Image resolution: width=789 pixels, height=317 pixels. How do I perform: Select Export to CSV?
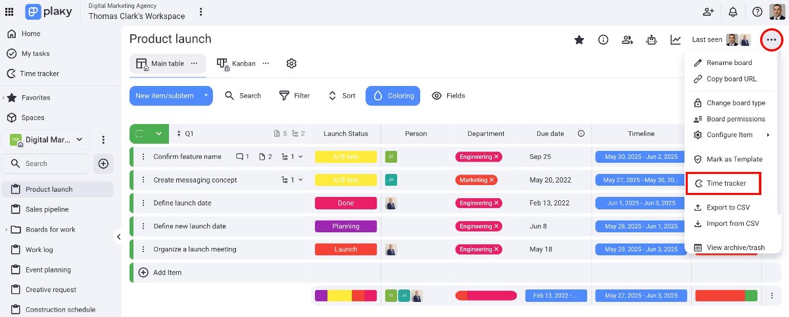point(728,207)
